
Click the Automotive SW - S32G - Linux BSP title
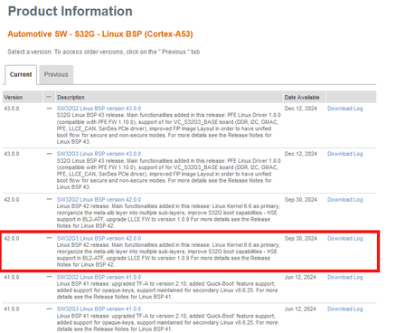click(100, 33)
